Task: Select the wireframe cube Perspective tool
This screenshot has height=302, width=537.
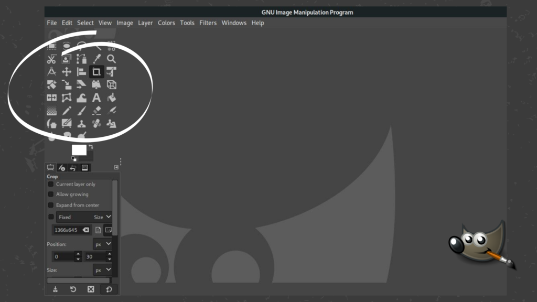Action: [111, 84]
